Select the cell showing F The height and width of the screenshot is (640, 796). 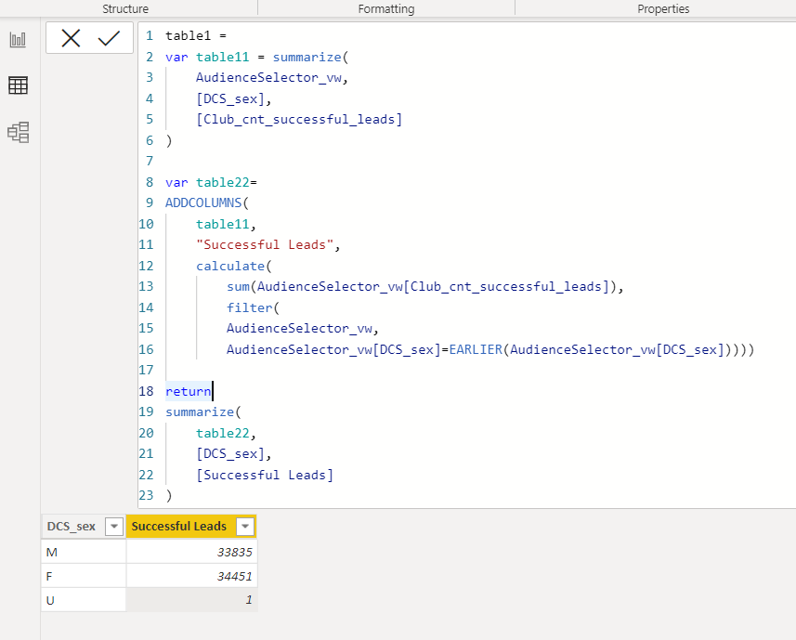[84, 577]
